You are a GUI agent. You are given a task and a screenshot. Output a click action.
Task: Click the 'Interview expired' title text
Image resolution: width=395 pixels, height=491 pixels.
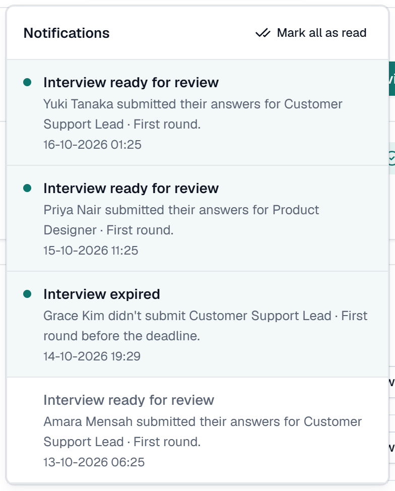click(102, 294)
